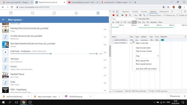
Task: Open VK messages speech bubble icon
Action: (x=54, y=13)
